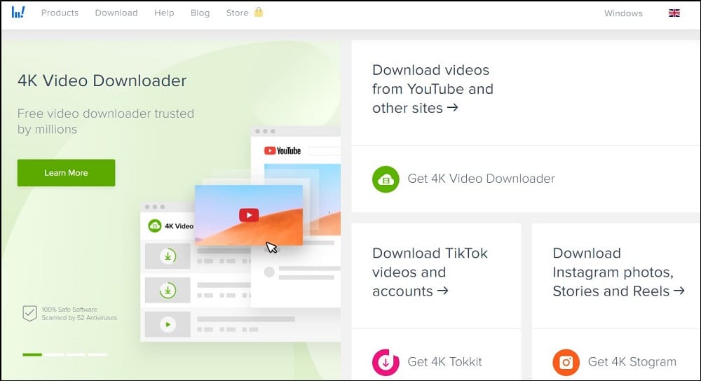Go to the Blog page

coord(200,13)
